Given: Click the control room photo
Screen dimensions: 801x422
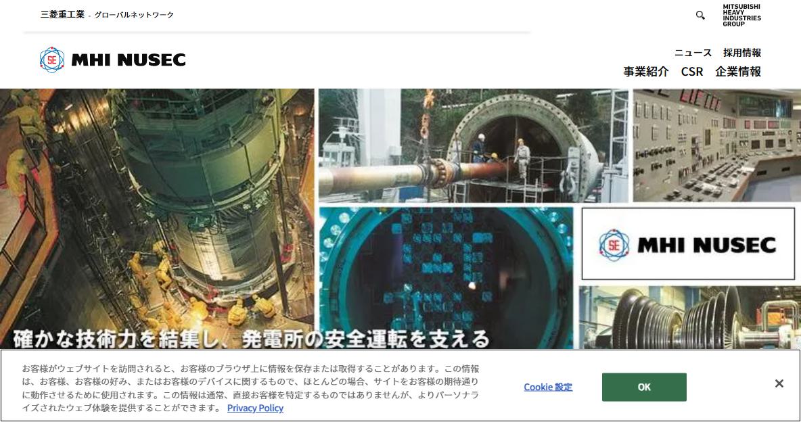Looking at the screenshot, I should tap(717, 145).
